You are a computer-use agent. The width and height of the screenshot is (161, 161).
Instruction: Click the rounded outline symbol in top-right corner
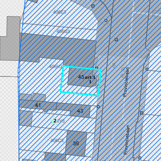157,14
